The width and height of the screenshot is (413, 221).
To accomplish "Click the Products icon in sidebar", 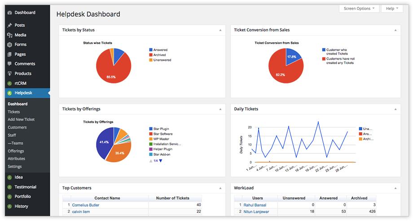I will coord(9,74).
